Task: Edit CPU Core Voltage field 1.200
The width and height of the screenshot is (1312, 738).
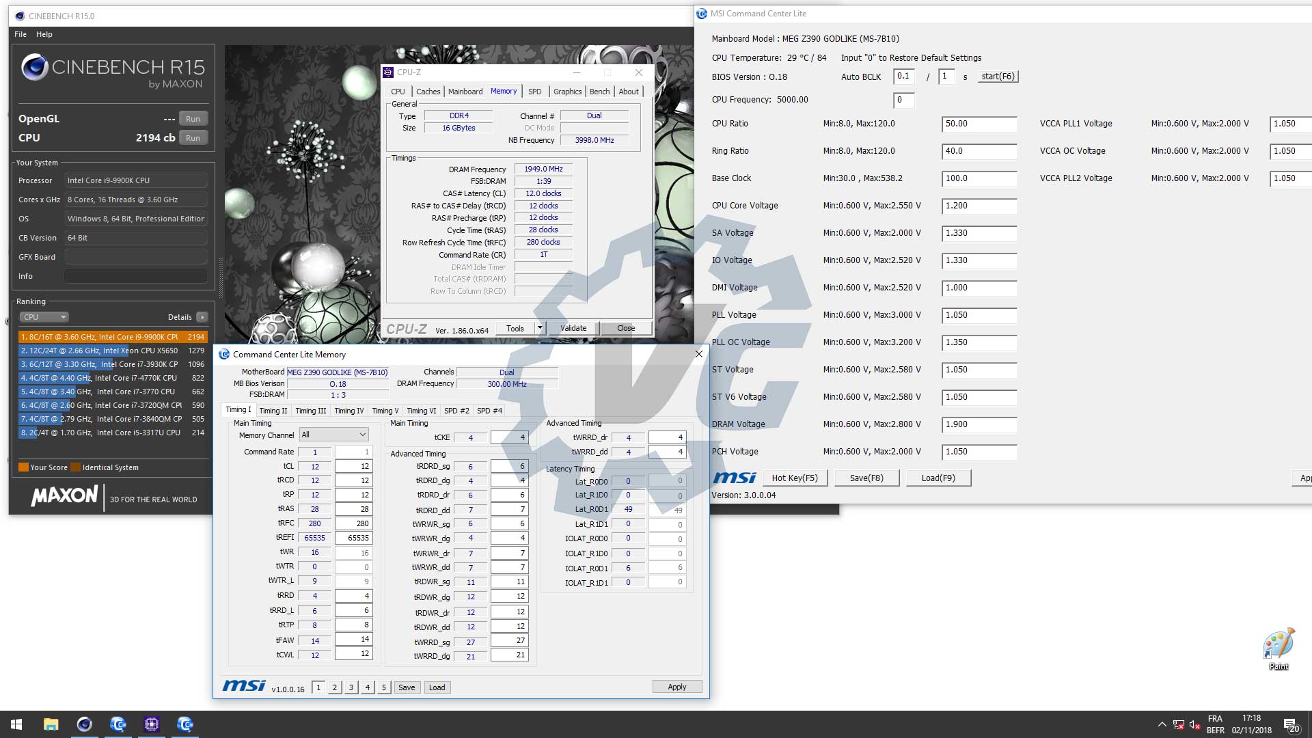Action: pos(979,206)
